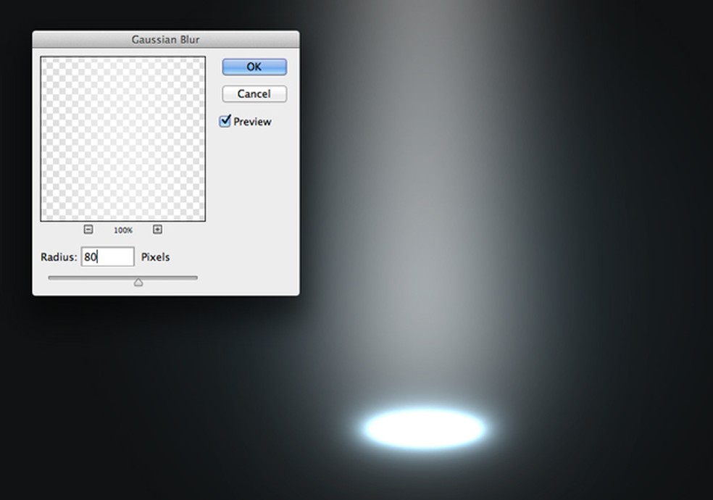Click the blur preview thumbnail area

click(122, 139)
